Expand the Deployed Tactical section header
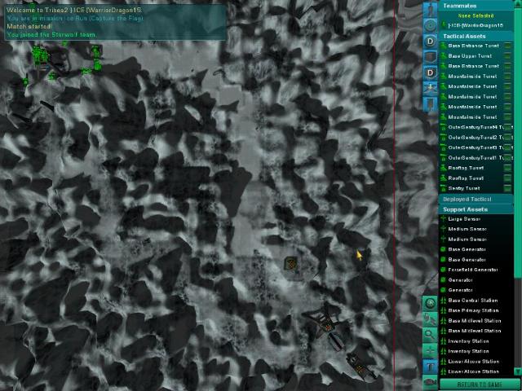This screenshot has width=522, height=391. (476, 199)
